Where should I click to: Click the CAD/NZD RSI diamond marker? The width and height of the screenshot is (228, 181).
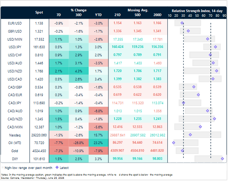click(x=215, y=119)
